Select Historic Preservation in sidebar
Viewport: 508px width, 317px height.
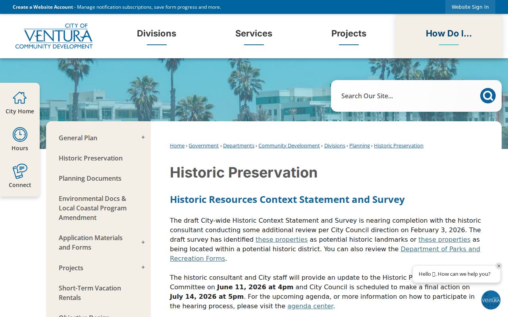pos(90,158)
